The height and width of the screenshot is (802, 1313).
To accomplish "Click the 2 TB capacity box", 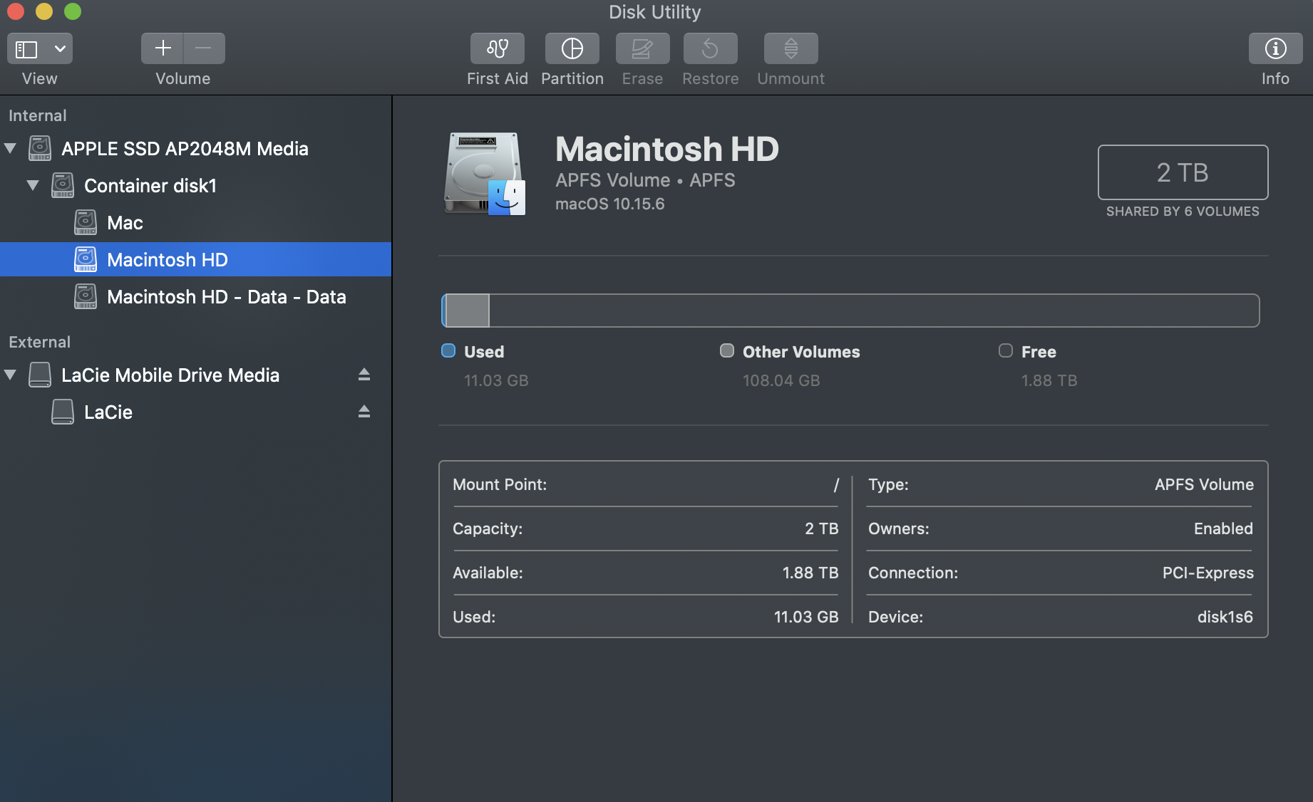I will [x=1183, y=172].
